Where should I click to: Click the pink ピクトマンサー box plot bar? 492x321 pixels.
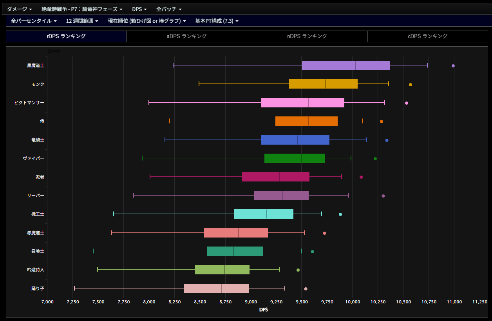[302, 103]
